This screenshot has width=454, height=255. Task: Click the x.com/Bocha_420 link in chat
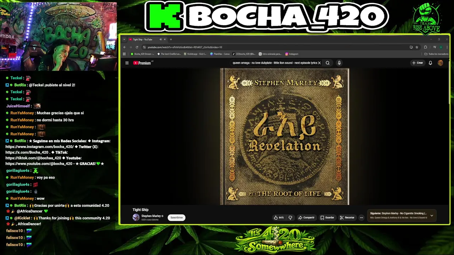pyautogui.click(x=27, y=152)
